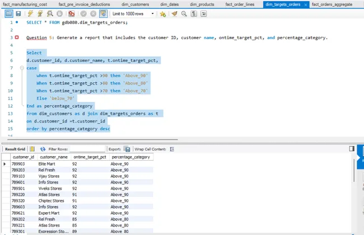Click the error marker on line 3
Viewport: 364px width, 235px height.
click(17, 37)
